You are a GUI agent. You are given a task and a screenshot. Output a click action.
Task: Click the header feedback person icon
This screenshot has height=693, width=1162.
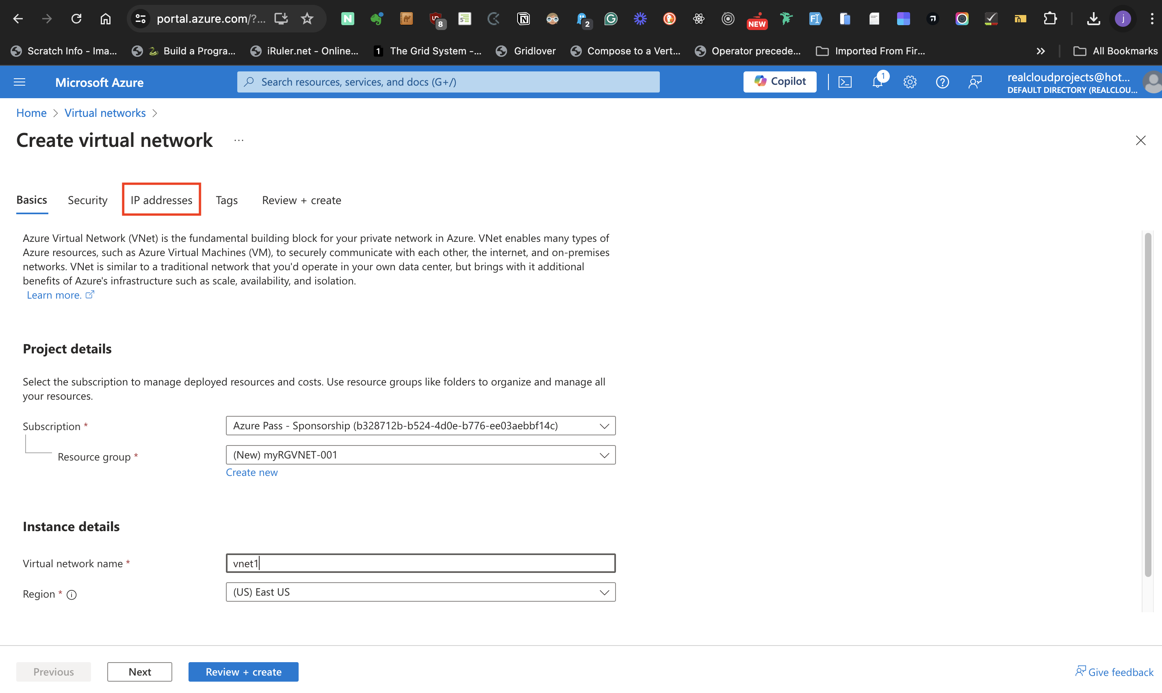[975, 82]
